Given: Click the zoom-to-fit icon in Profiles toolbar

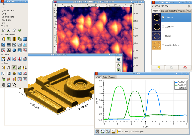Looking at the screenshot, I should pyautogui.click(x=108, y=131).
